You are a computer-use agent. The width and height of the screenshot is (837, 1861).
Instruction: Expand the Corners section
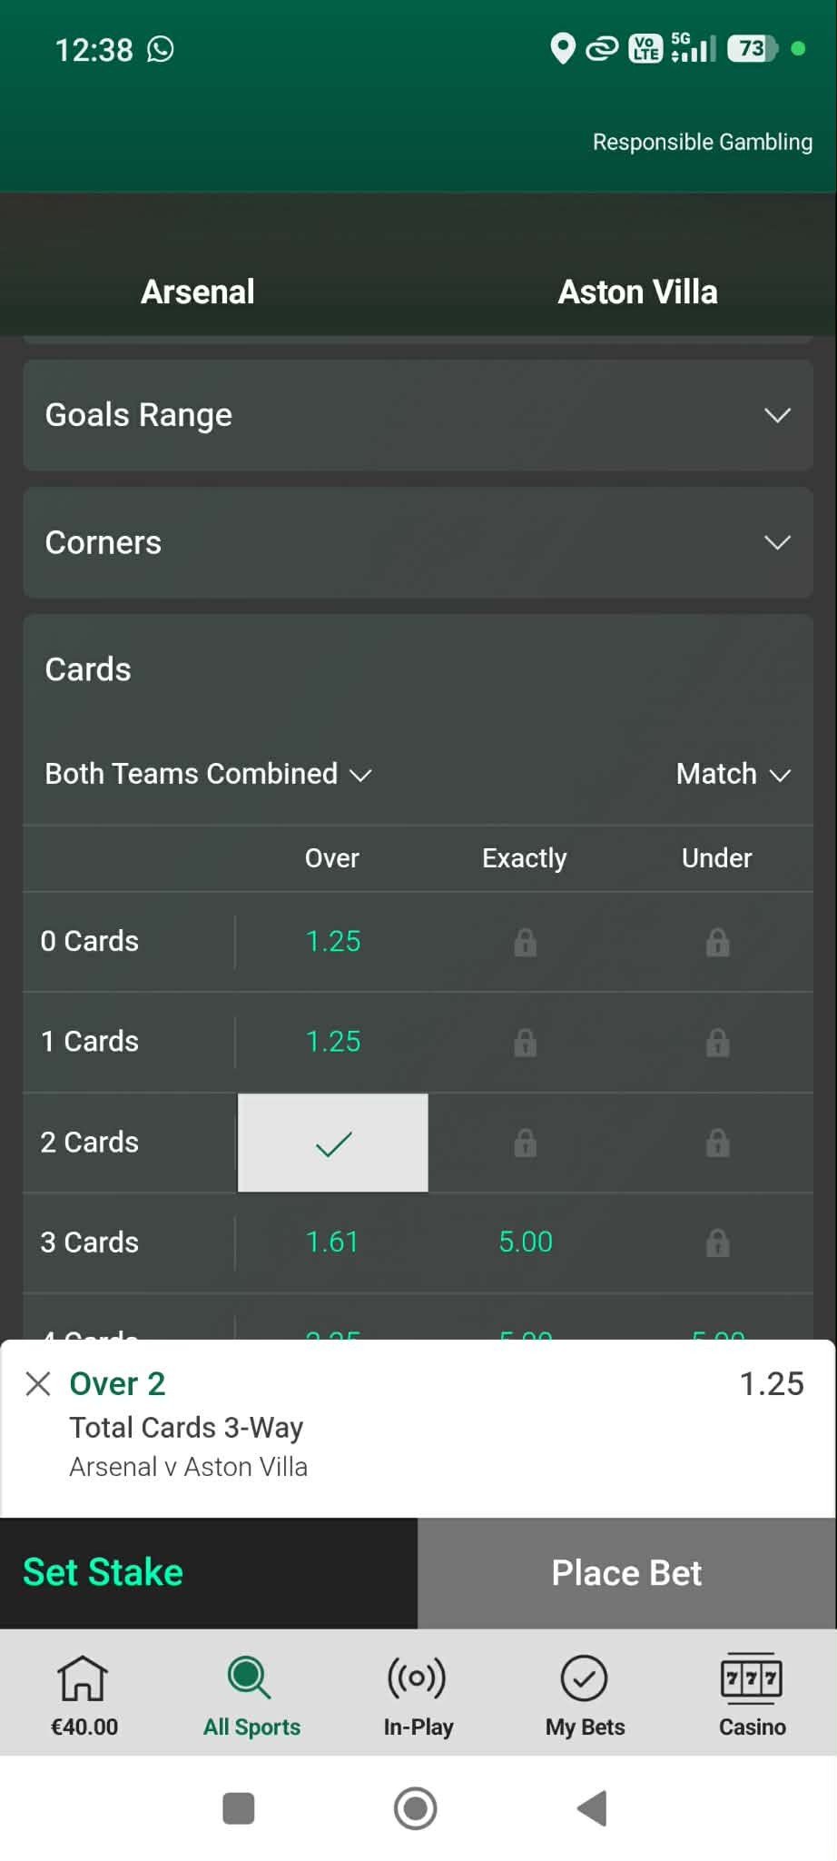418,542
